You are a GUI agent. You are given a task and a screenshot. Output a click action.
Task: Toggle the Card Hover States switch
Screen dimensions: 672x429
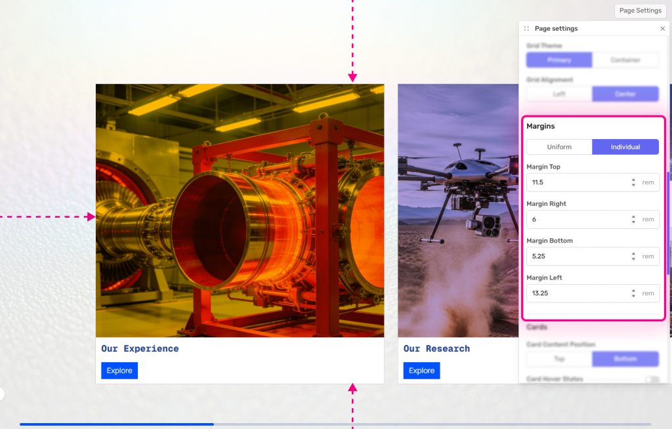(652, 380)
